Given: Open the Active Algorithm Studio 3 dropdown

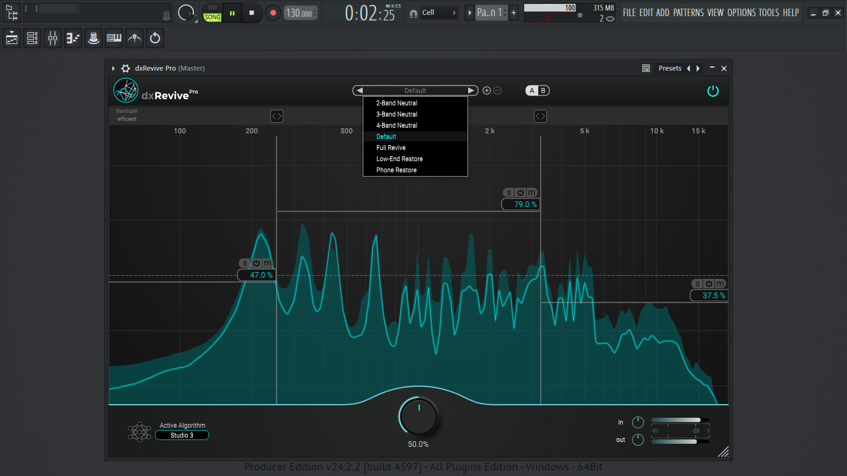Looking at the screenshot, I should (x=182, y=435).
